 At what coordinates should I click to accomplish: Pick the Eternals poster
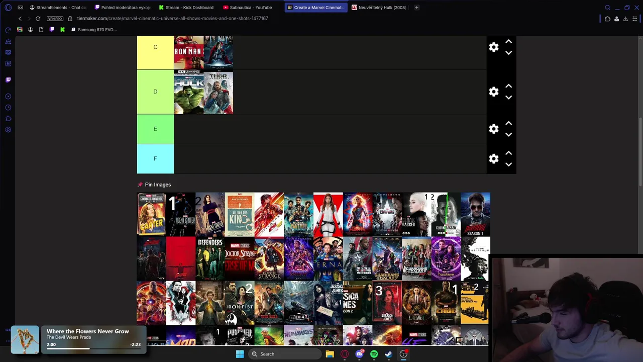[x=328, y=259]
